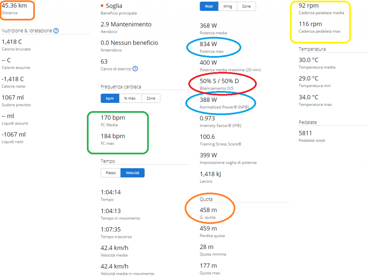Open help icon beside Carico di esercizi

tap(135, 69)
